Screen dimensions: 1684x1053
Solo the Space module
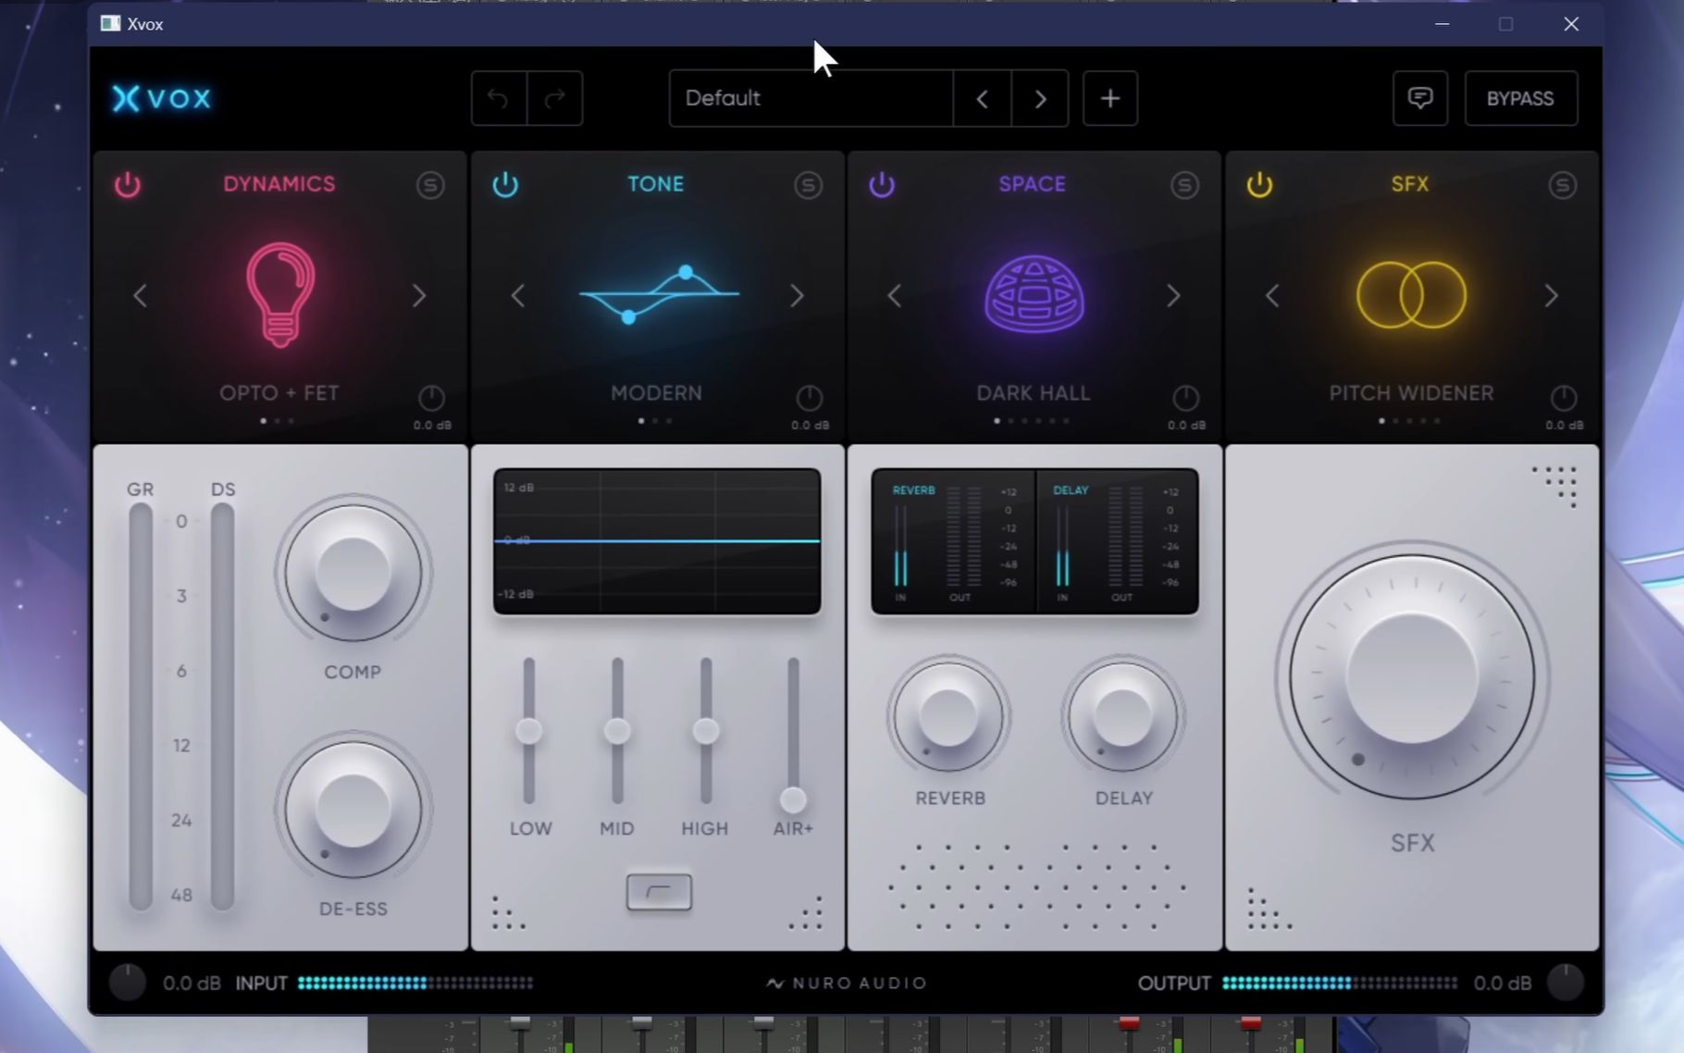coord(1184,185)
